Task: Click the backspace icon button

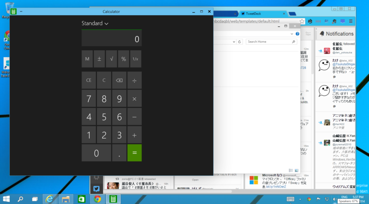Action: 119,80
